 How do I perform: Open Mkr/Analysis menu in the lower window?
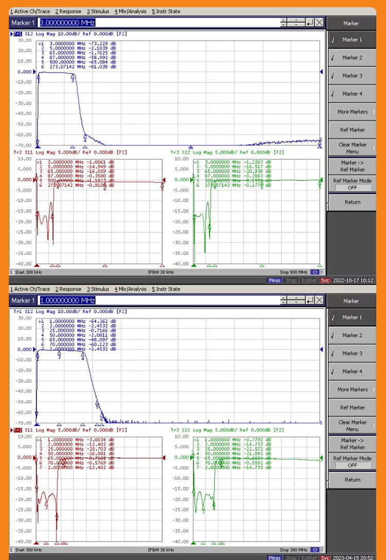click(x=130, y=289)
